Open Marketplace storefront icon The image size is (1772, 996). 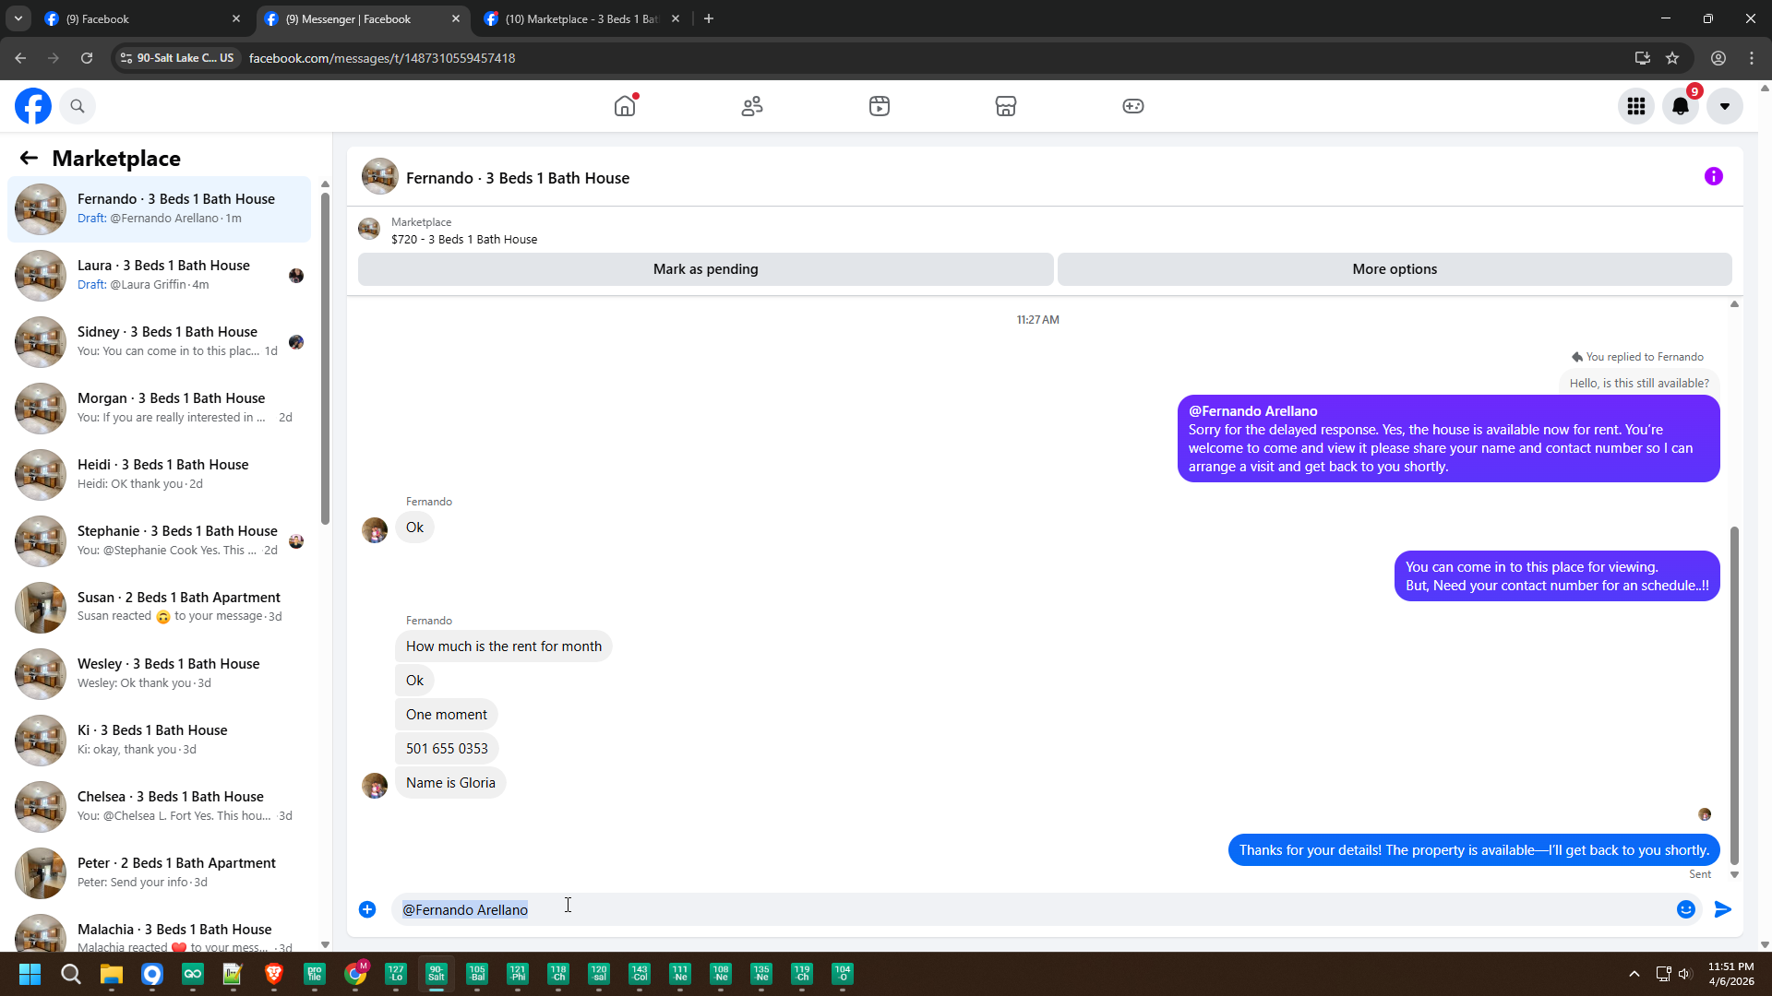point(1006,106)
